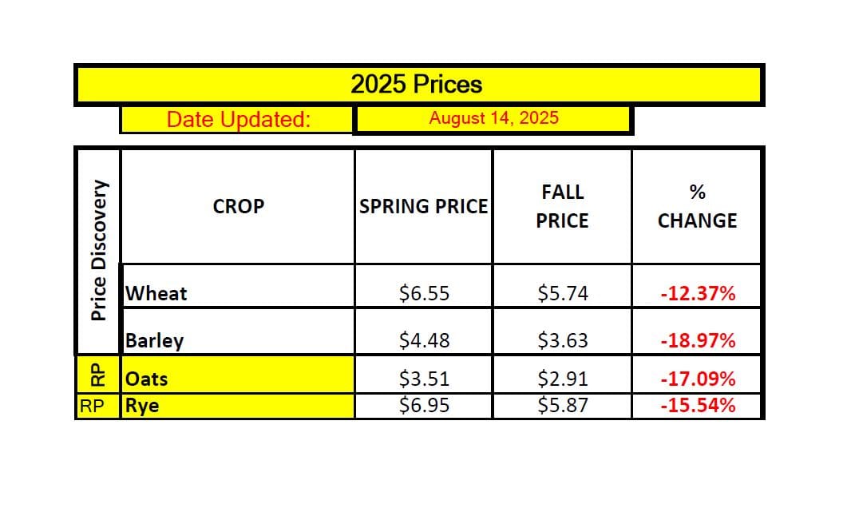Click Wheat's -12.37% change cell

(x=697, y=293)
